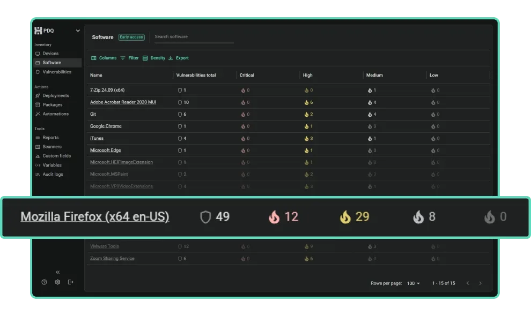Image resolution: width=531 pixels, height=316 pixels.
Task: Export the software table
Action: [179, 58]
